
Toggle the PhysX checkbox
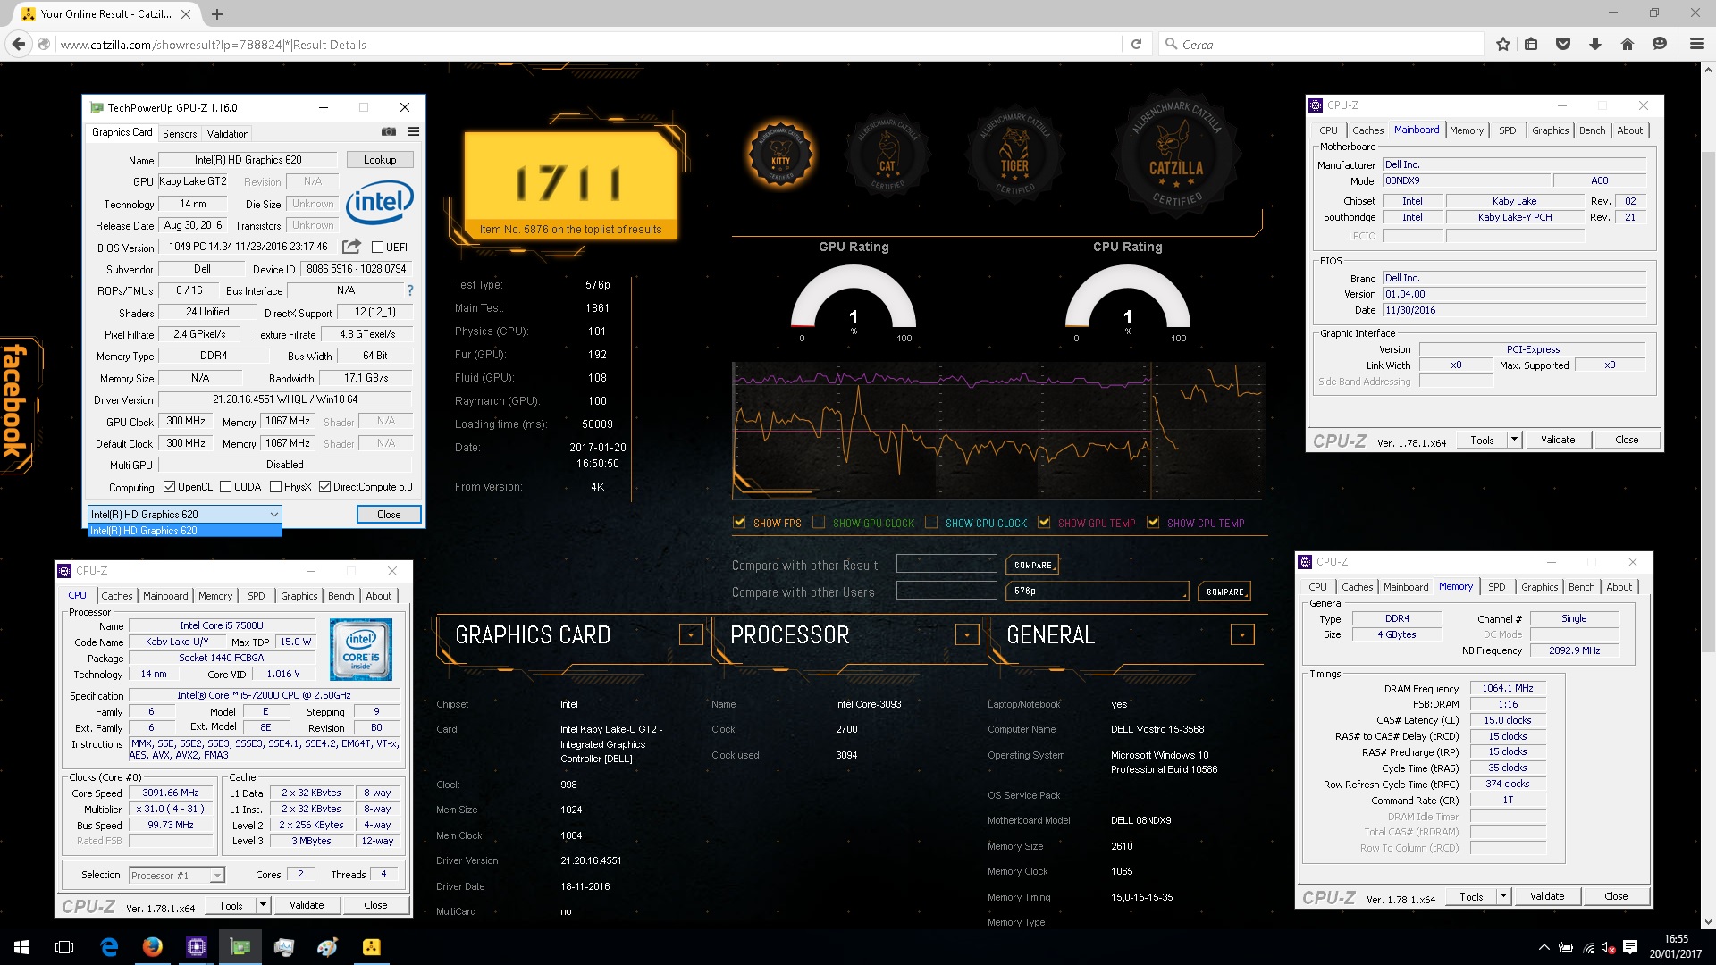pyautogui.click(x=276, y=487)
